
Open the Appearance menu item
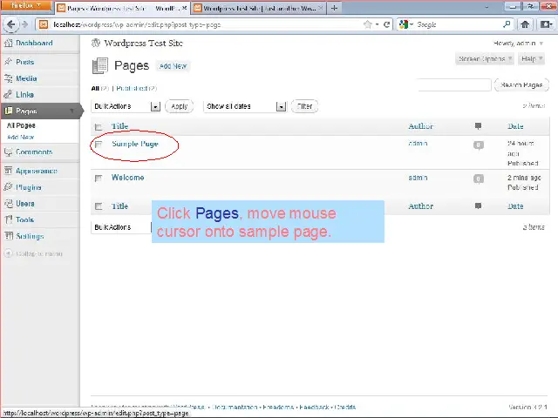click(37, 171)
